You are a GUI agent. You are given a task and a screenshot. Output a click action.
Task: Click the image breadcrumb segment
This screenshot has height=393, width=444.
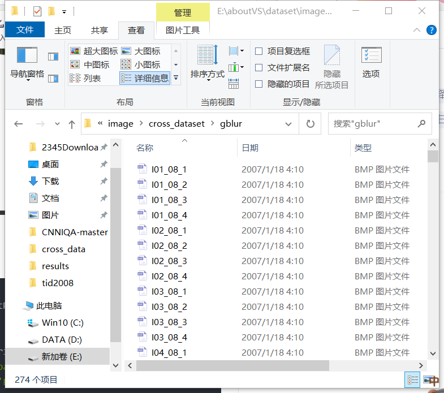coord(120,124)
